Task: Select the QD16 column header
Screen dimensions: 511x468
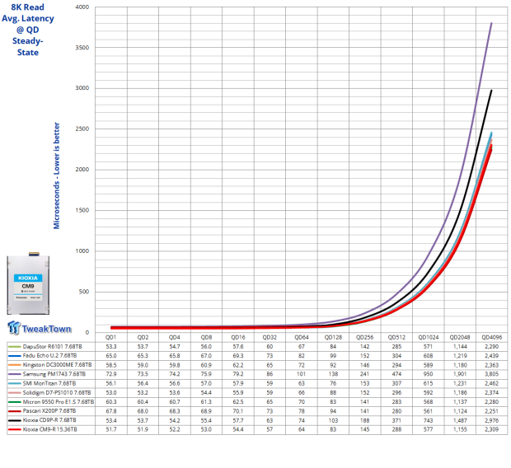Action: 238,337
